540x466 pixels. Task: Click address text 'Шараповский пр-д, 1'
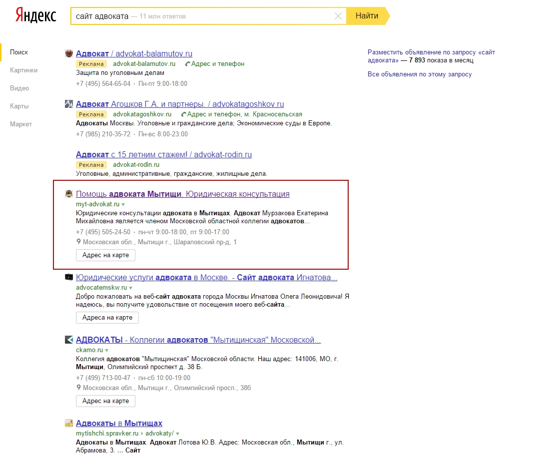pyautogui.click(x=205, y=242)
